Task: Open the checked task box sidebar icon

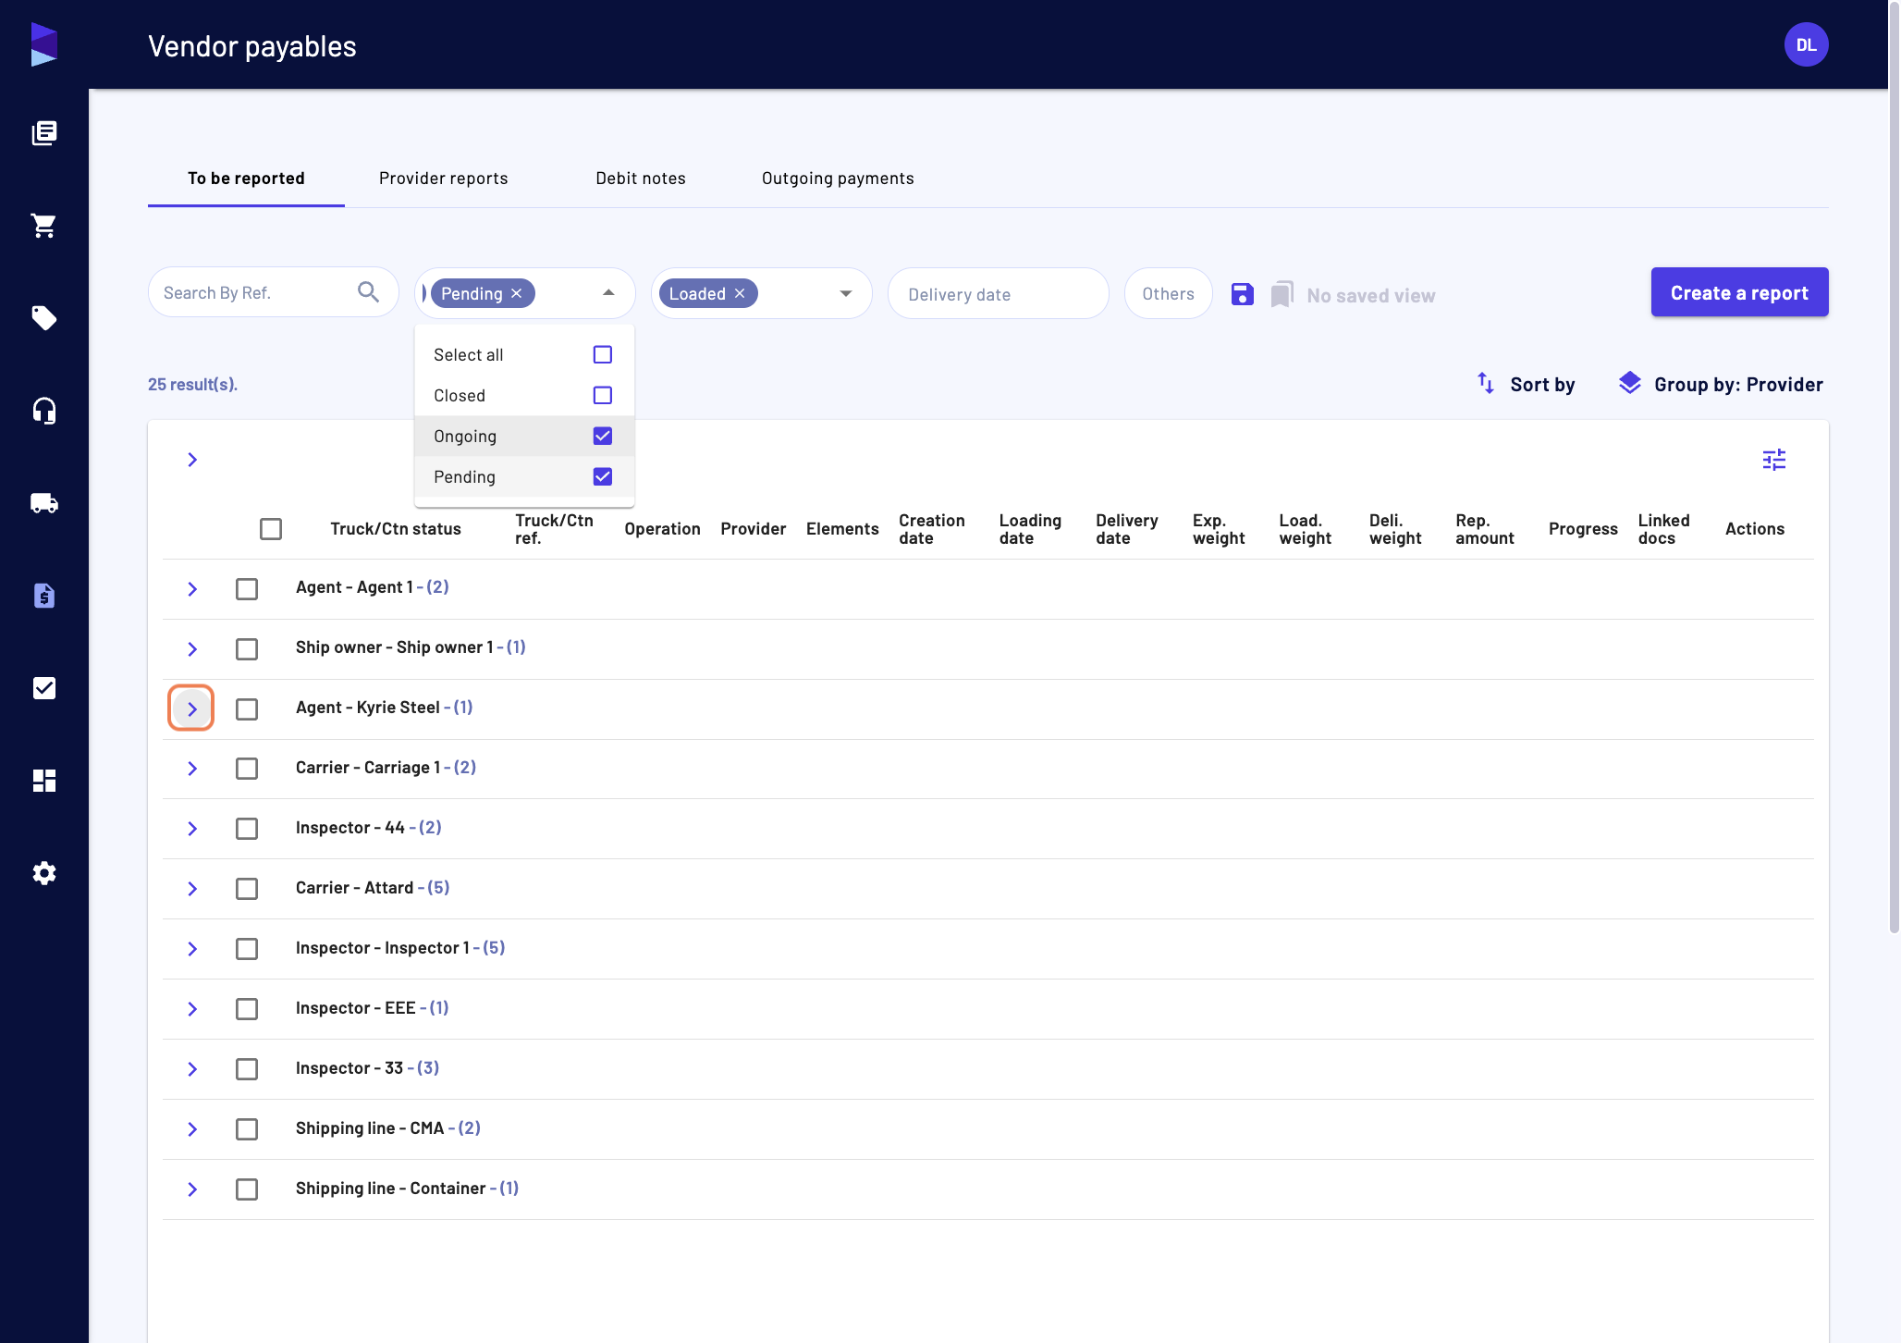Action: [x=44, y=688]
